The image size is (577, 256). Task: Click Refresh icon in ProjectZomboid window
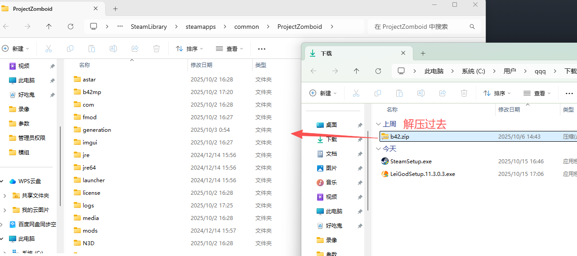[71, 27]
